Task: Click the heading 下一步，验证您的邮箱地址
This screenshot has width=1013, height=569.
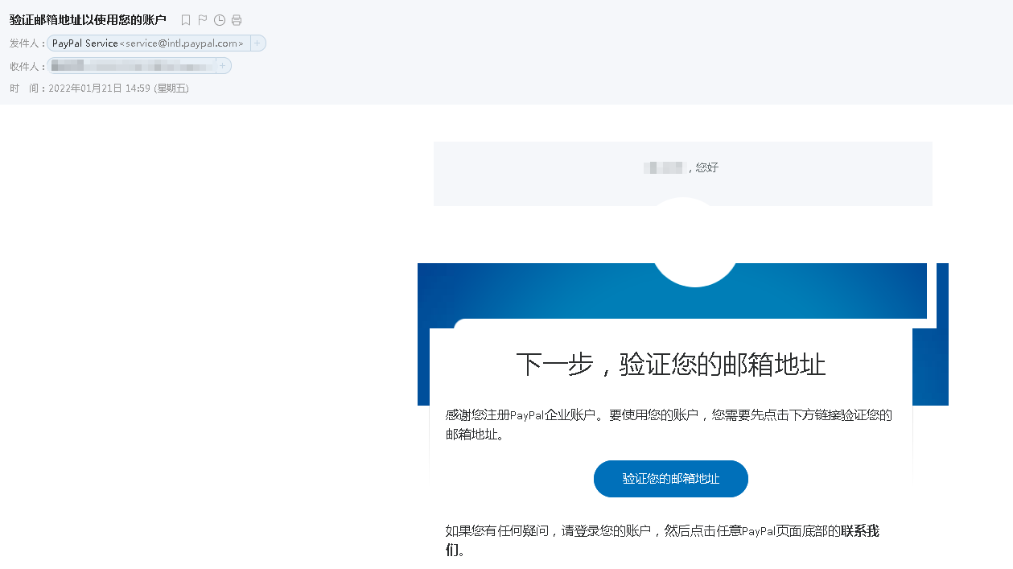Action: (671, 365)
